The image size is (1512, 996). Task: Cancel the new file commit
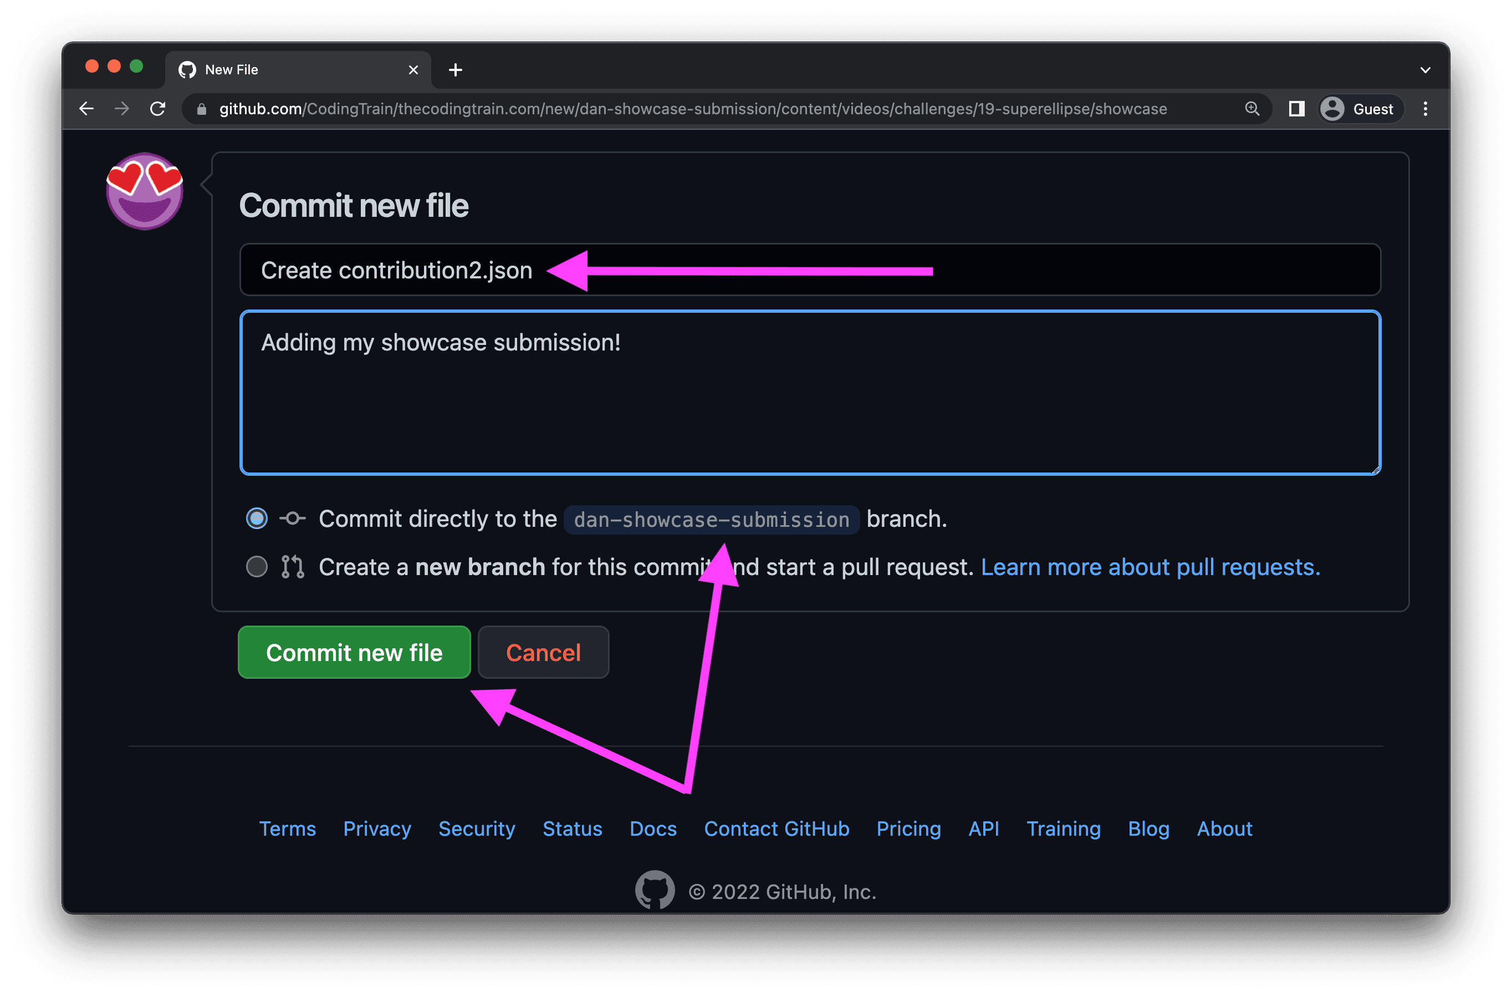click(x=543, y=652)
